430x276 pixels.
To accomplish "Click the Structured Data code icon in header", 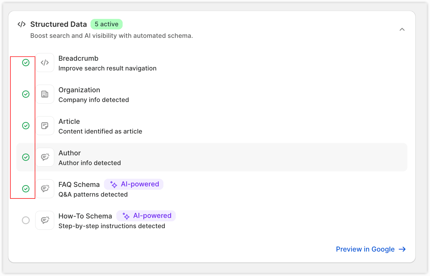I will pyautogui.click(x=22, y=24).
